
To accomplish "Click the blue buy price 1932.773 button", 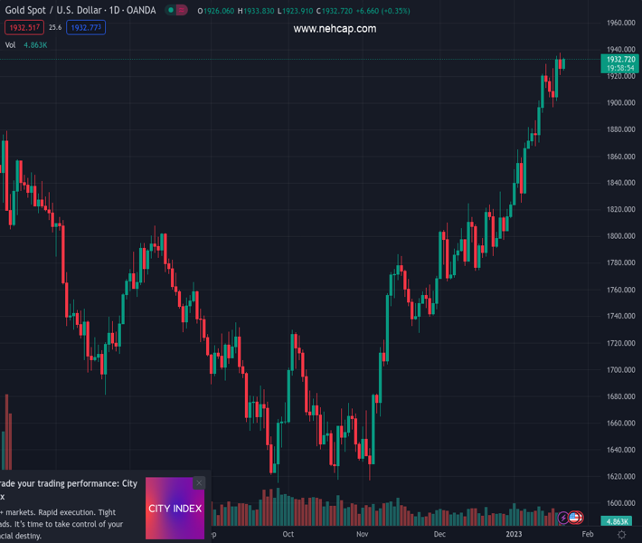I will 86,28.
